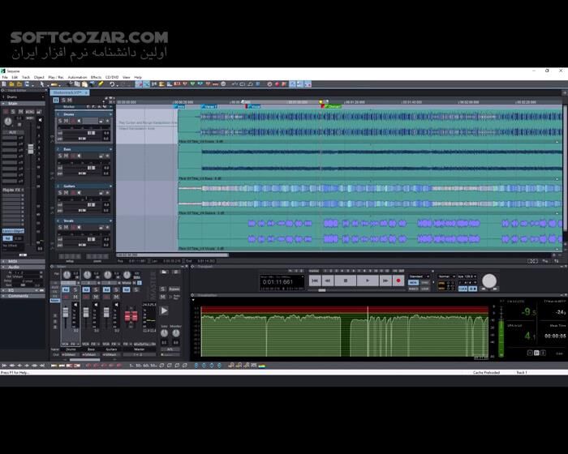Screen dimensions: 568x454
Task: Click the Undo icon in the toolbar
Action: click(x=112, y=84)
